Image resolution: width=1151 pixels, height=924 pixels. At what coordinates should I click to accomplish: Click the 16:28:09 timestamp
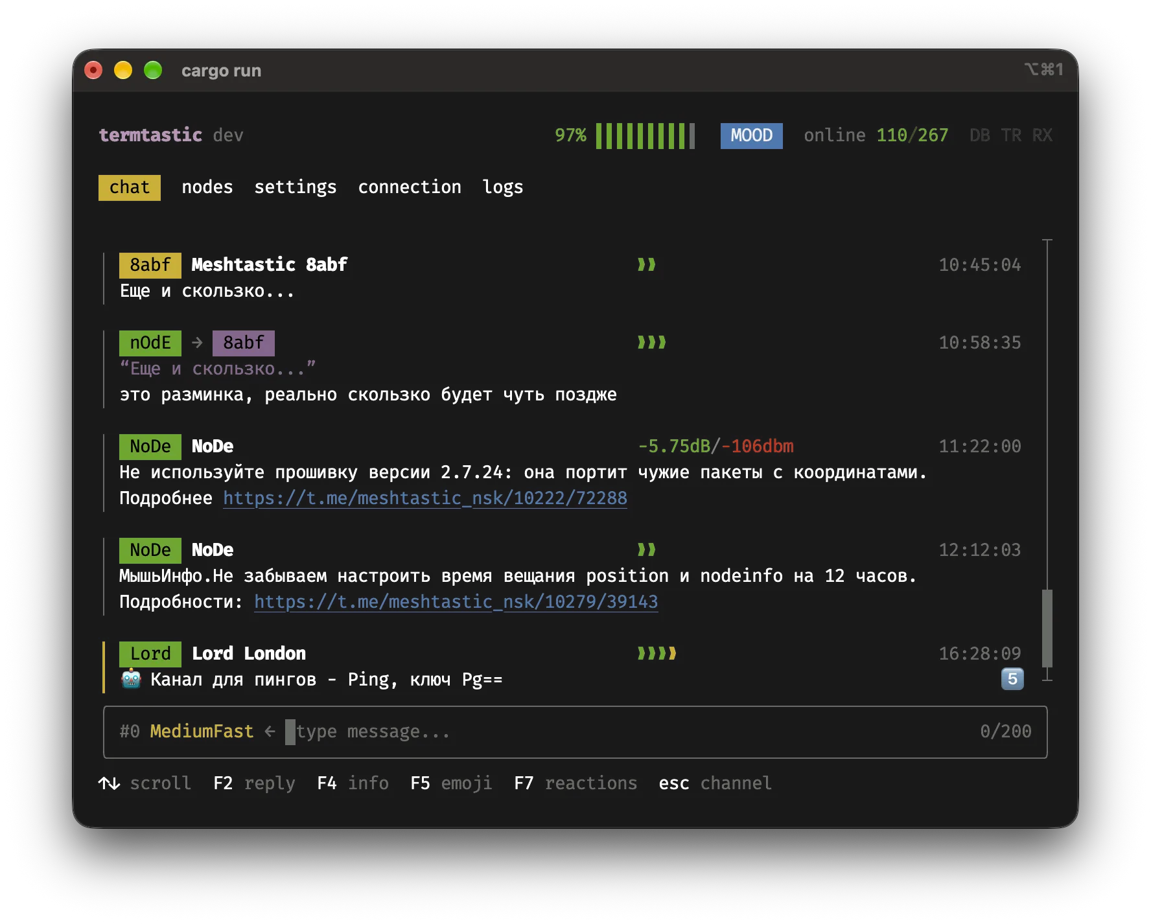[980, 654]
